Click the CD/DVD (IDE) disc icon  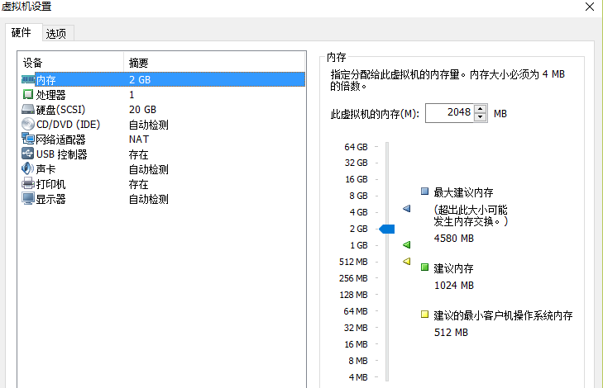pos(28,125)
